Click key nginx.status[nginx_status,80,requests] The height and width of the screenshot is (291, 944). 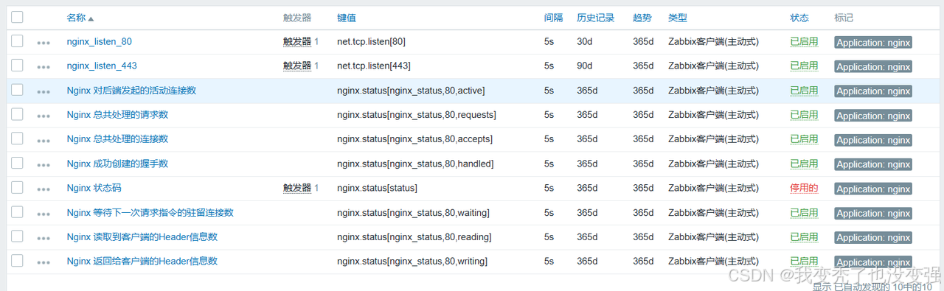(x=417, y=115)
